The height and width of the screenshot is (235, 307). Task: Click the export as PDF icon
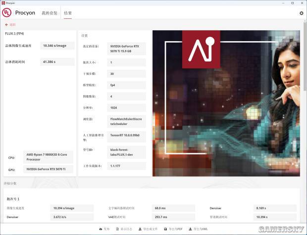pos(165,229)
